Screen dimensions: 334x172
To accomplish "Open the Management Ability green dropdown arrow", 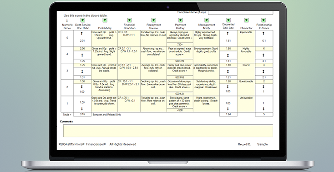I will point(207,20).
